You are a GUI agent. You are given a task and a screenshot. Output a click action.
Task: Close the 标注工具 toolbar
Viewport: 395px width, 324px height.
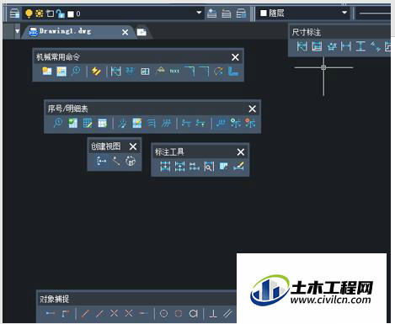click(241, 152)
